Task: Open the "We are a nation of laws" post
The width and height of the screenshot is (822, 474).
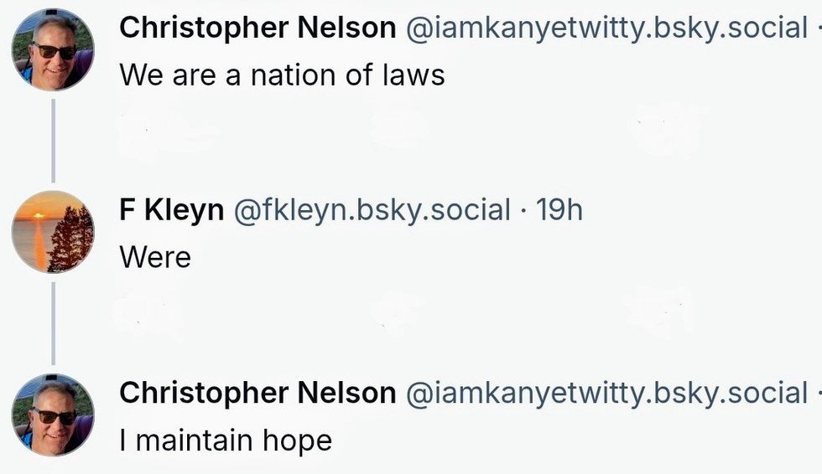Action: [x=282, y=75]
